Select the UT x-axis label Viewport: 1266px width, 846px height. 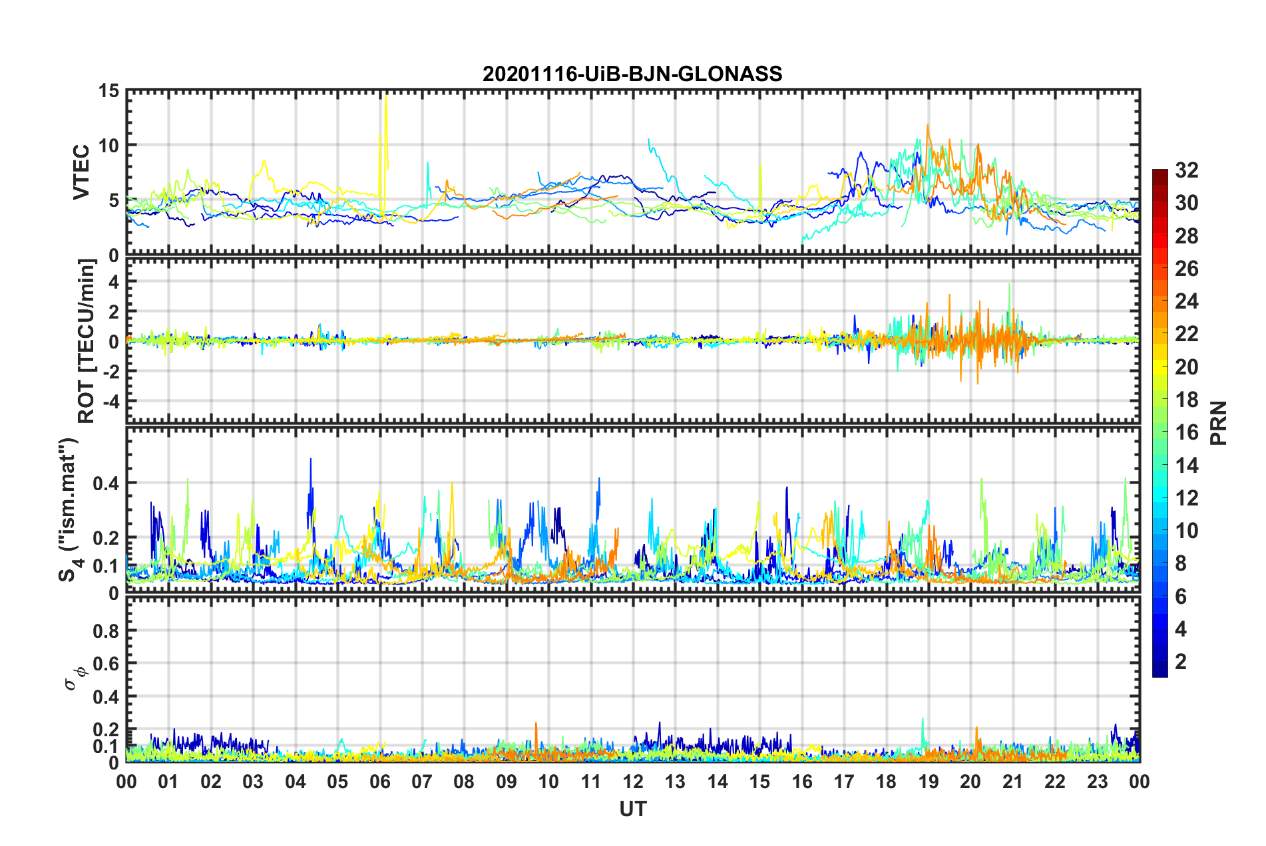tap(633, 809)
